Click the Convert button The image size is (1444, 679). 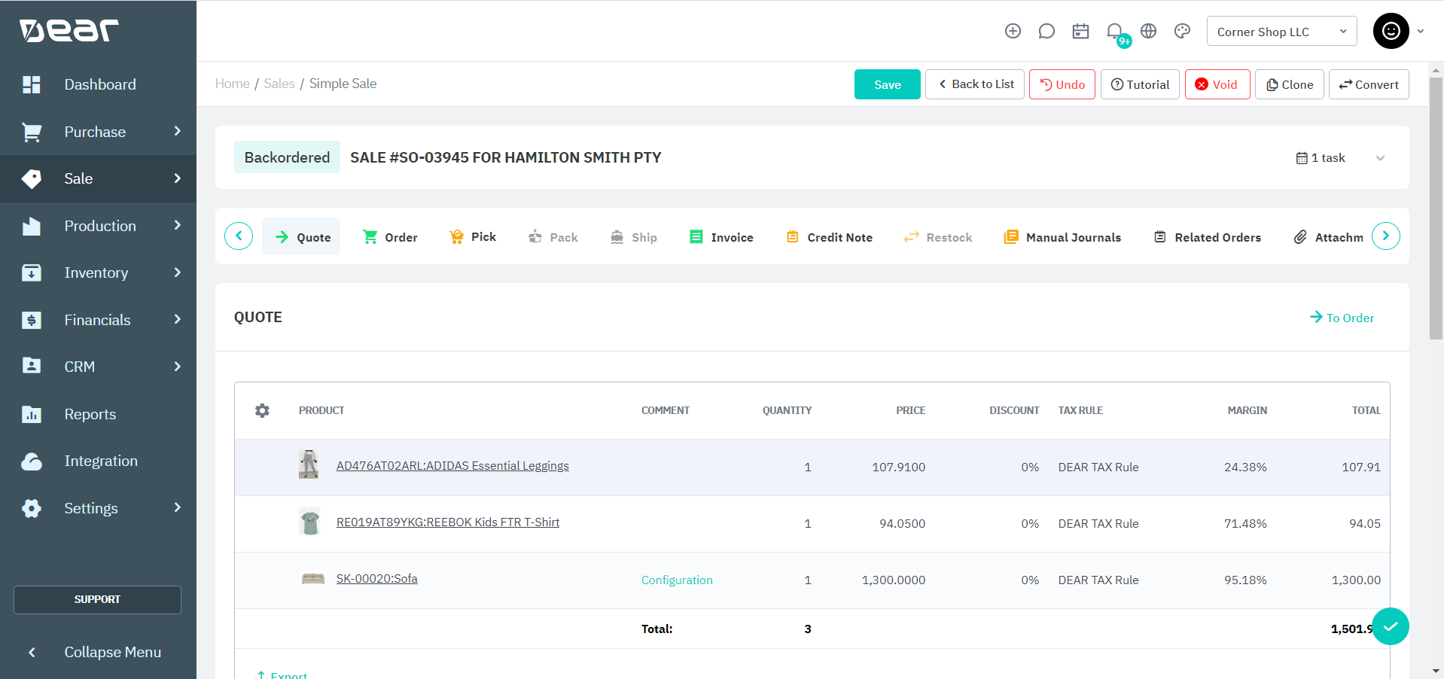coord(1369,84)
